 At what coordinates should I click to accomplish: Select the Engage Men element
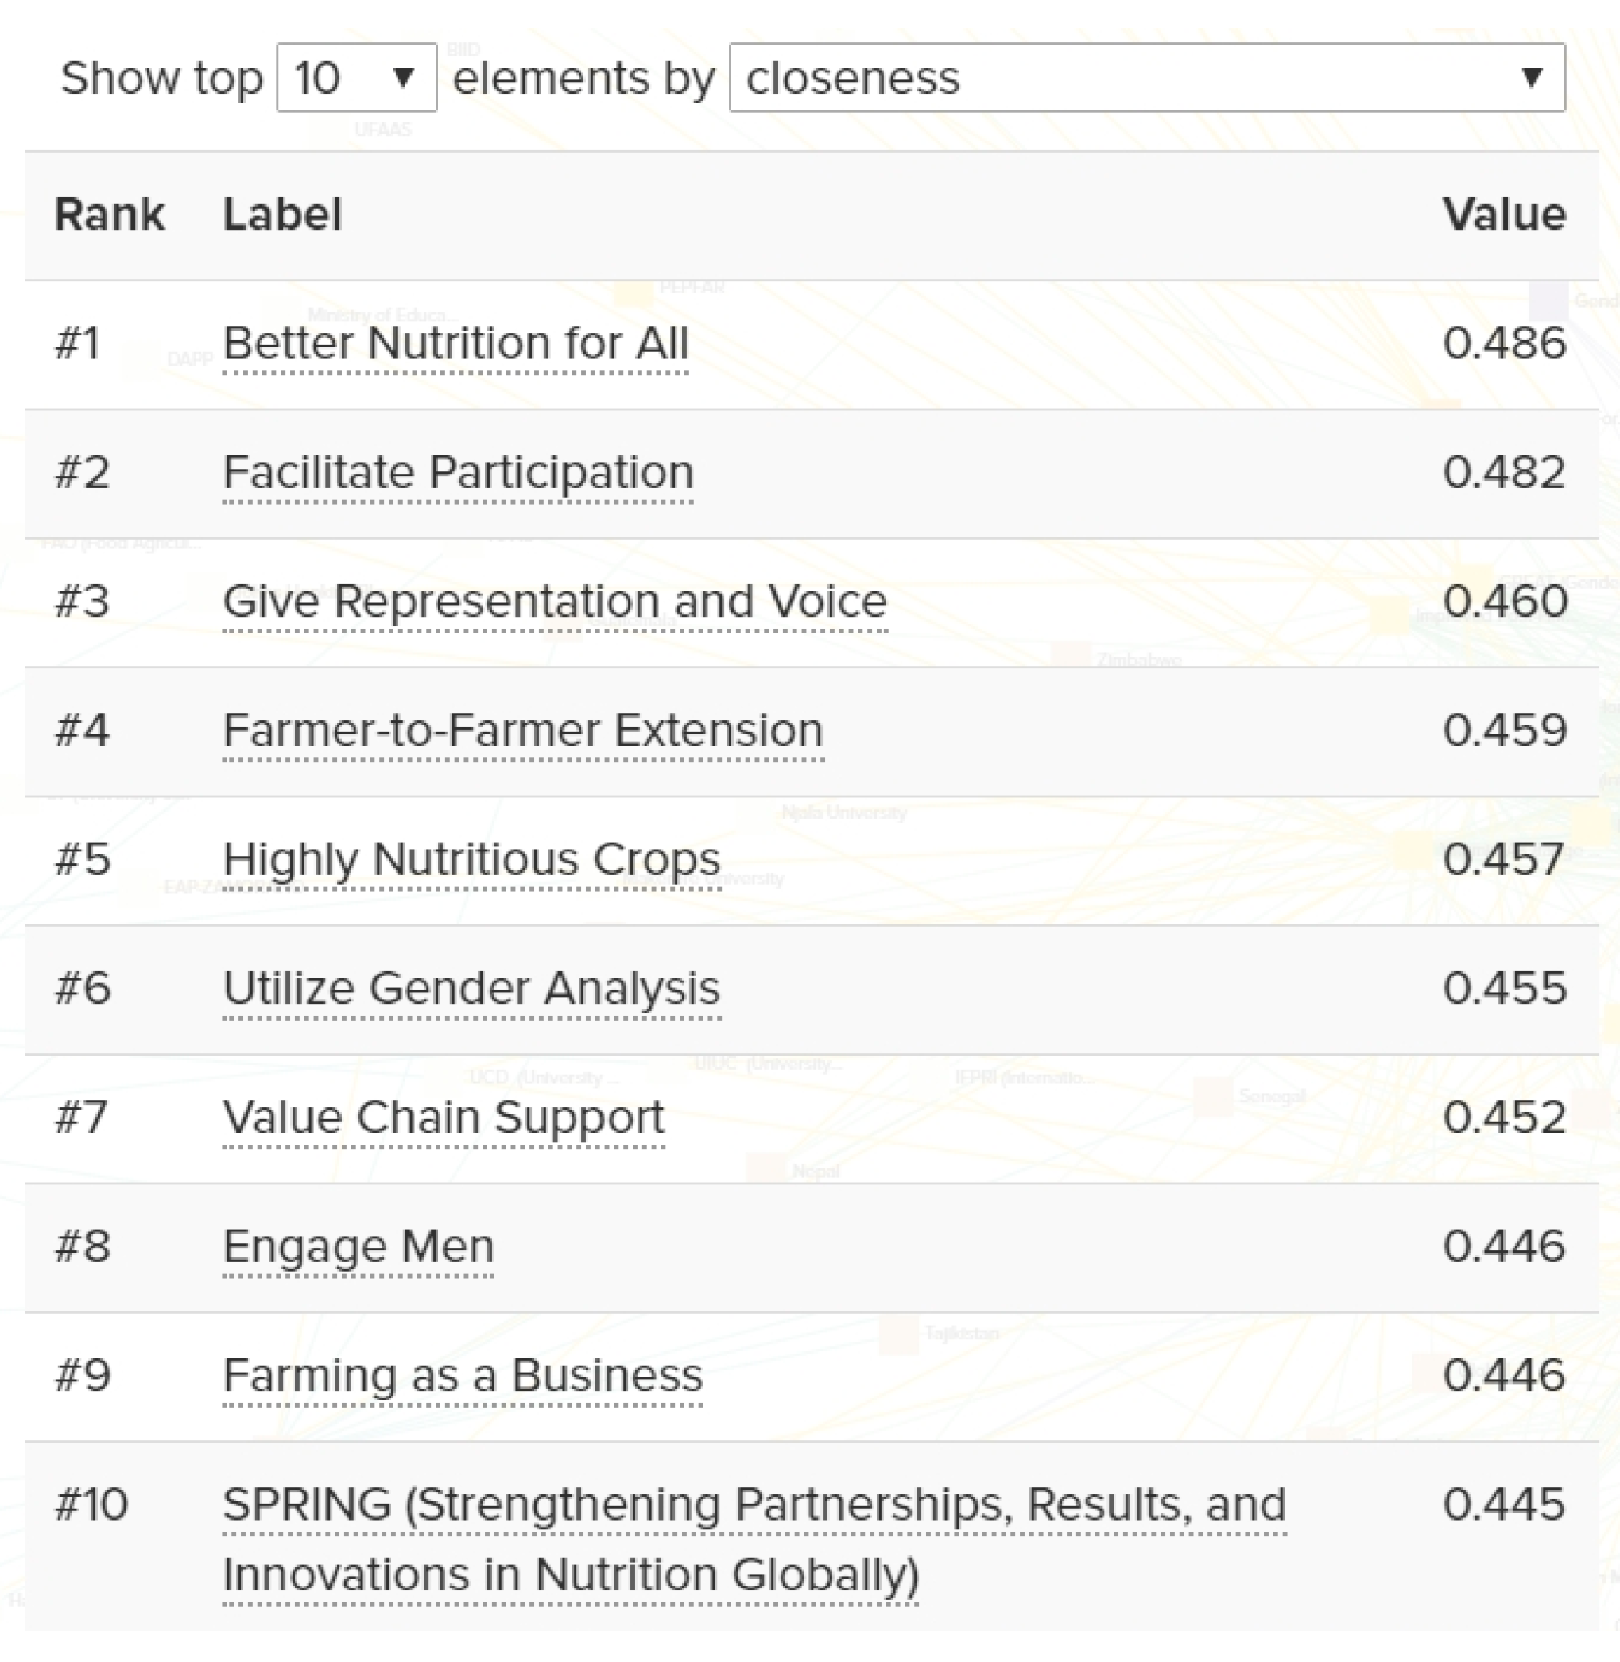pos(358,1248)
